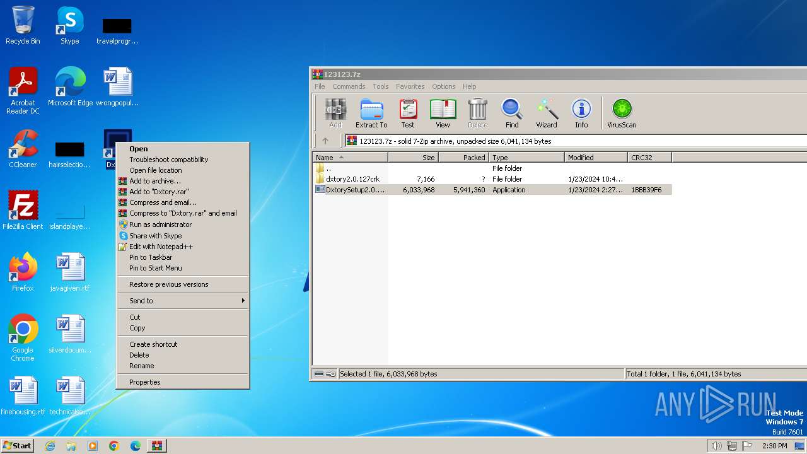Choose Create shortcut entry
The width and height of the screenshot is (807, 454).
point(183,344)
